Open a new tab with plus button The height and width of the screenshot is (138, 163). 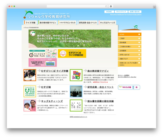[x=155, y=7]
